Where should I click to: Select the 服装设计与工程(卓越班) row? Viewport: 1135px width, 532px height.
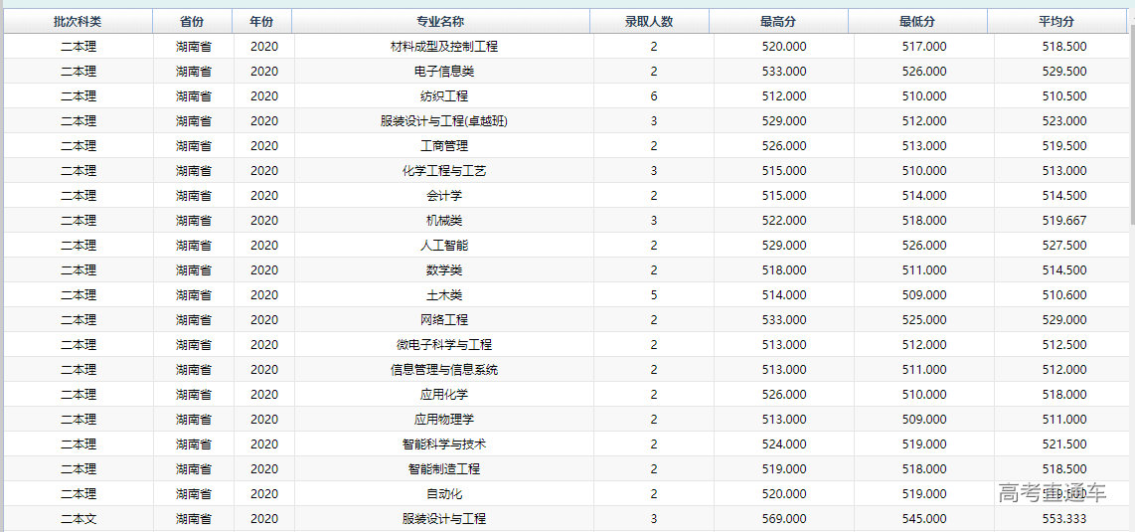pyautogui.click(x=444, y=121)
